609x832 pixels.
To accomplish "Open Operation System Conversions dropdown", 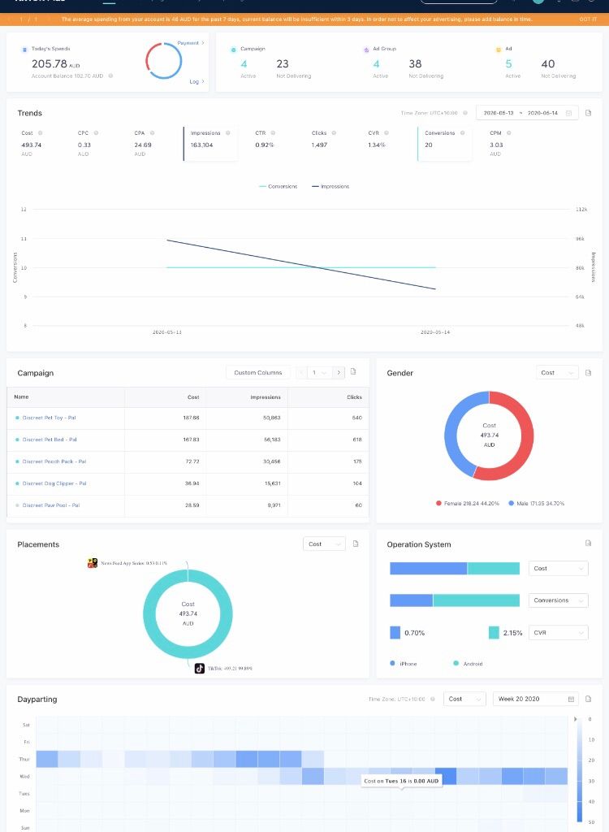I will click(558, 600).
